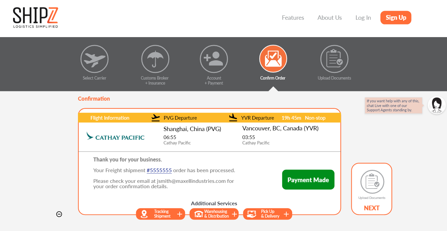Image resolution: width=447 pixels, height=231 pixels.
Task: Click the Log In link
Action: tap(363, 18)
